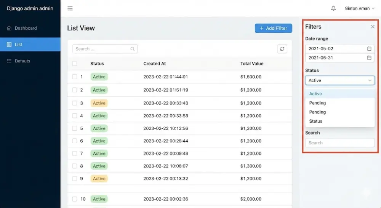Click timestamp 2023-02-22 00:13:32
This screenshot has width=381, height=208.
165,179
